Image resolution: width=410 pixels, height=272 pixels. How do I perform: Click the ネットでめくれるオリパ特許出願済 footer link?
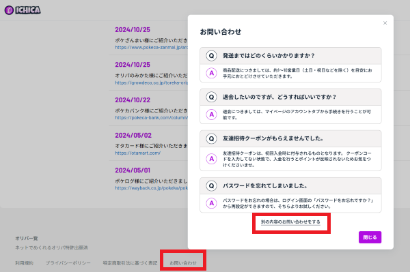pyautogui.click(x=51, y=247)
